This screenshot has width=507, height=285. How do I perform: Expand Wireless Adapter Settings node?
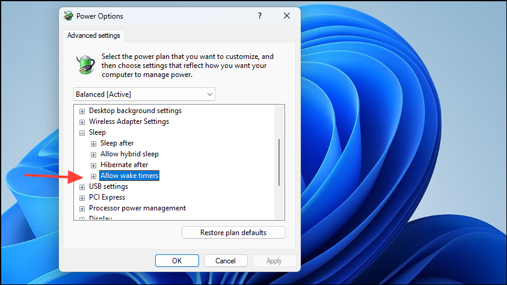(82, 122)
